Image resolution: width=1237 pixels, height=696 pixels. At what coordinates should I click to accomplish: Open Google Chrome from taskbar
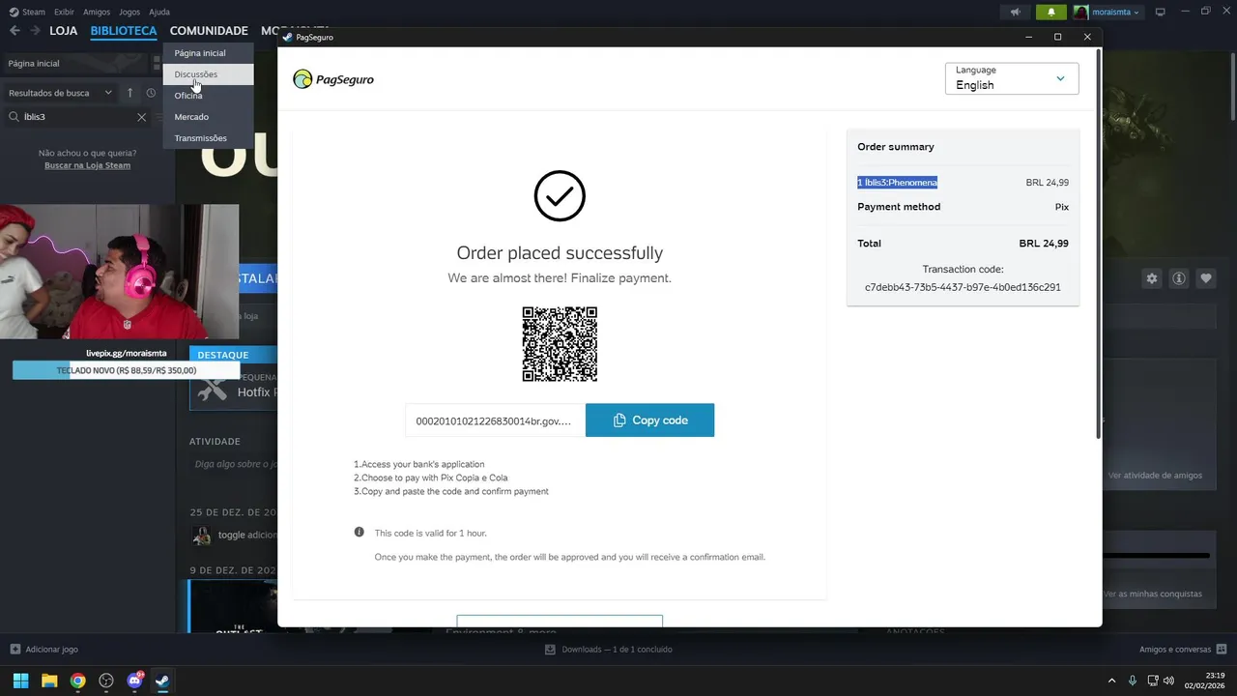(77, 681)
